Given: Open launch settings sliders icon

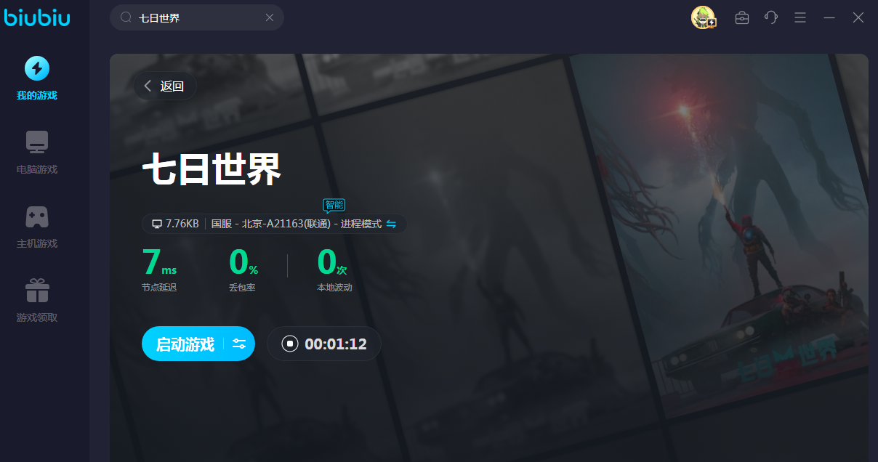Looking at the screenshot, I should (239, 344).
